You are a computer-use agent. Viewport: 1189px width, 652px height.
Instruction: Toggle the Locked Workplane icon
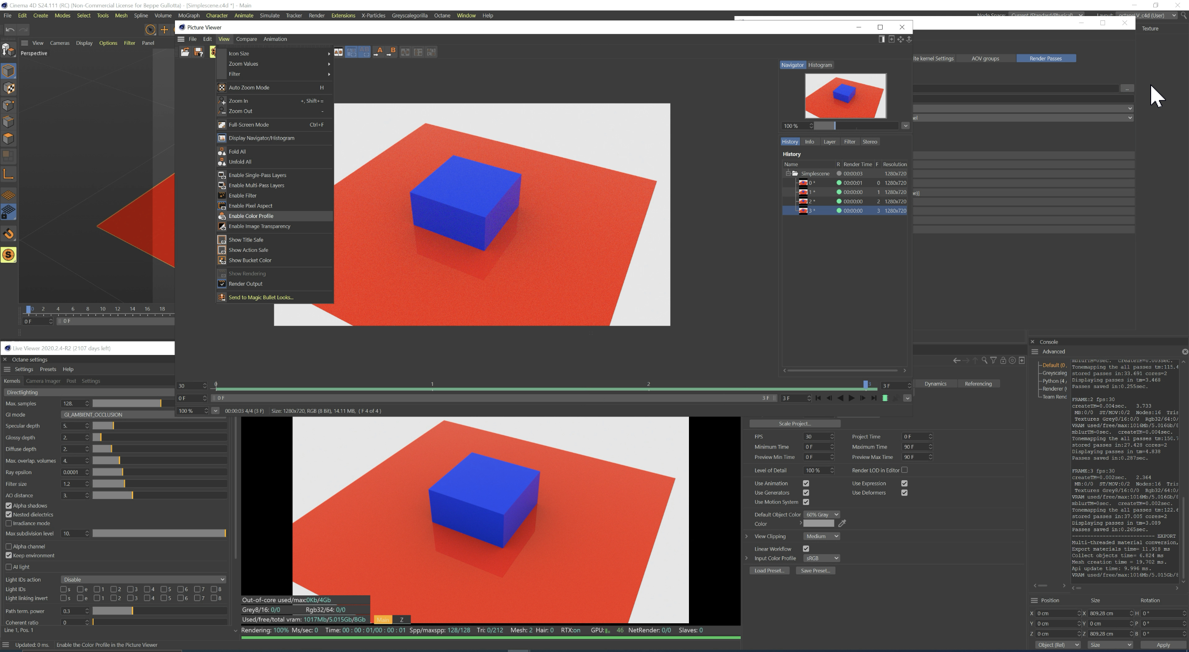point(8,212)
